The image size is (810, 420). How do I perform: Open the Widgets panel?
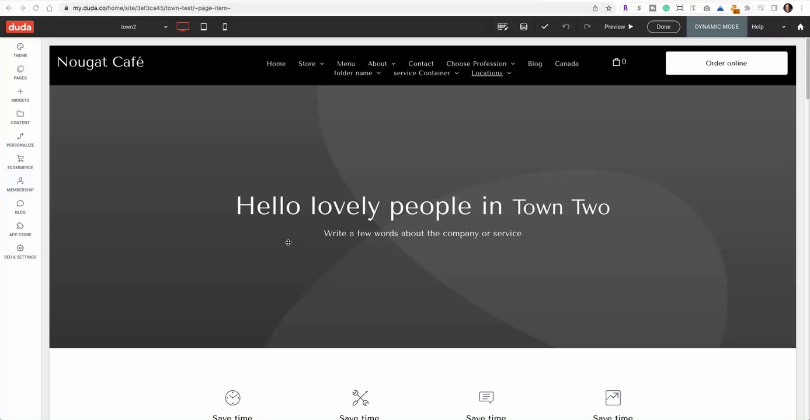(x=20, y=95)
